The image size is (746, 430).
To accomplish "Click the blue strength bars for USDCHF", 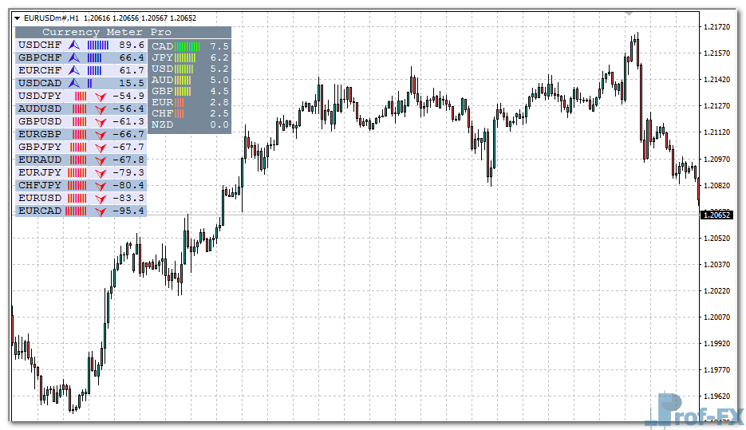I will pos(98,45).
